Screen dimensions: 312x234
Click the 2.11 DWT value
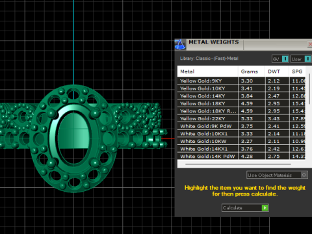274,141
